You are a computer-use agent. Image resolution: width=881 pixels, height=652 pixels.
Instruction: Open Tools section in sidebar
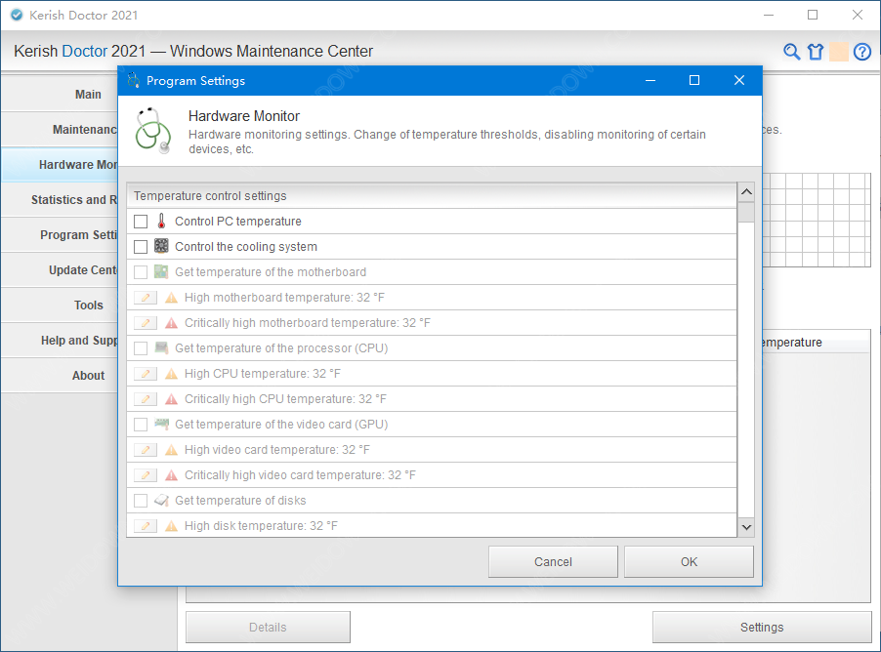[x=61, y=305]
